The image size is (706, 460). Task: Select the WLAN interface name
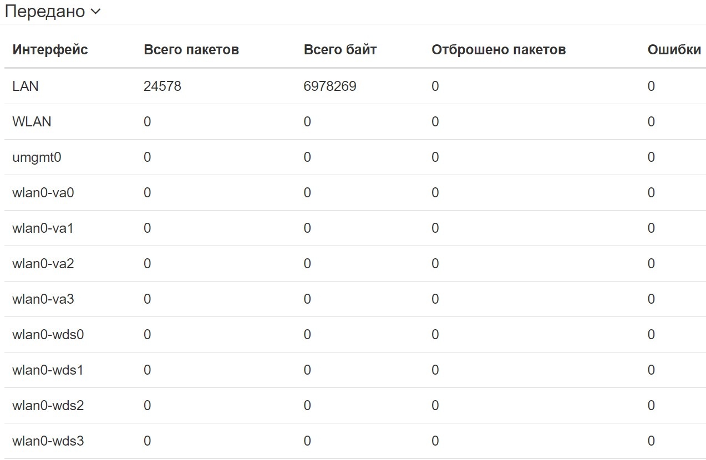pos(32,121)
